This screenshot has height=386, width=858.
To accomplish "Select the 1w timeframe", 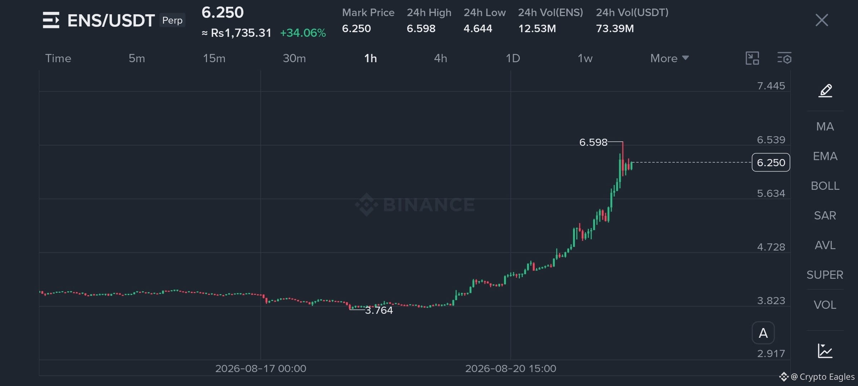I will [585, 58].
